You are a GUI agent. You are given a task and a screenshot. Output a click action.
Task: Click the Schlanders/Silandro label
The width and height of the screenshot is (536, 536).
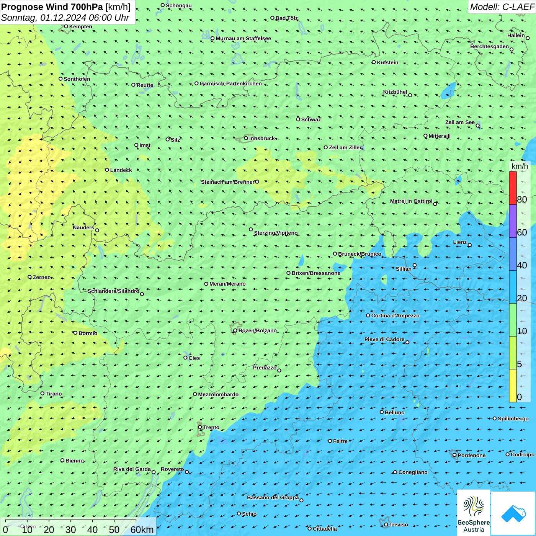click(x=113, y=291)
